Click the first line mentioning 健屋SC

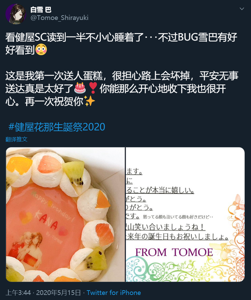(x=121, y=37)
